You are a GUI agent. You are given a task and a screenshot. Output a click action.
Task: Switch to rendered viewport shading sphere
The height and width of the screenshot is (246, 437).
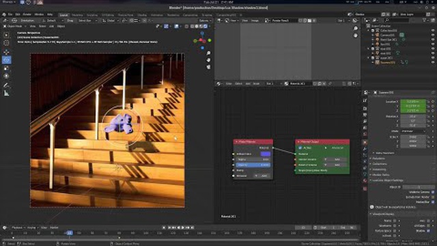point(206,26)
